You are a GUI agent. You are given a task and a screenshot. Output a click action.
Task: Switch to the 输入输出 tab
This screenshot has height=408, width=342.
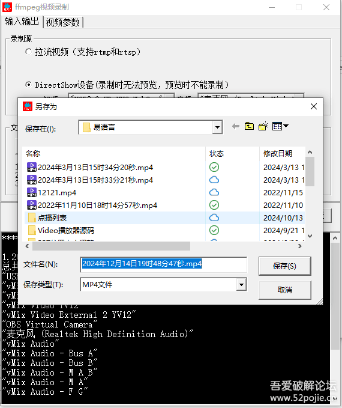pos(22,22)
